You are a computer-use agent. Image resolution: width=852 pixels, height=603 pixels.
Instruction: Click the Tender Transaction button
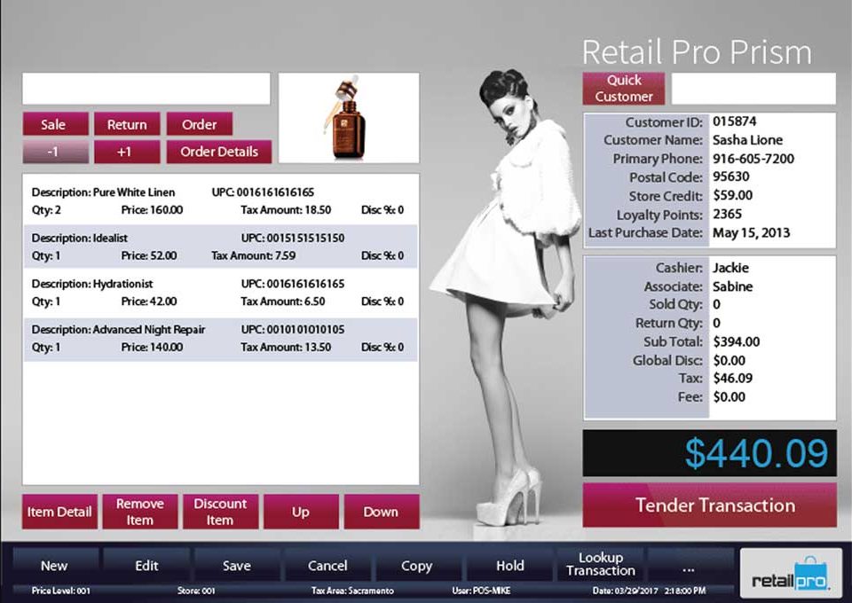click(x=710, y=505)
